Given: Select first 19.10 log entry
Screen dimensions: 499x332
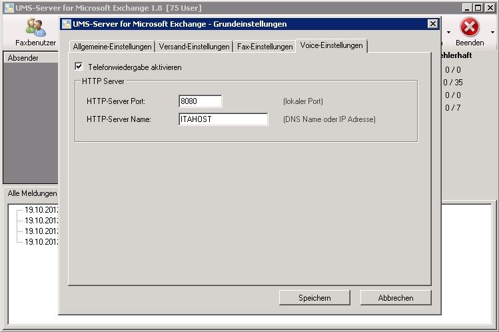Looking at the screenshot, I should (41, 210).
